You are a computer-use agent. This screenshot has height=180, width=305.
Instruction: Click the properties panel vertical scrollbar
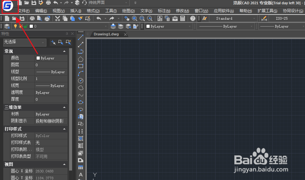tap(70, 110)
